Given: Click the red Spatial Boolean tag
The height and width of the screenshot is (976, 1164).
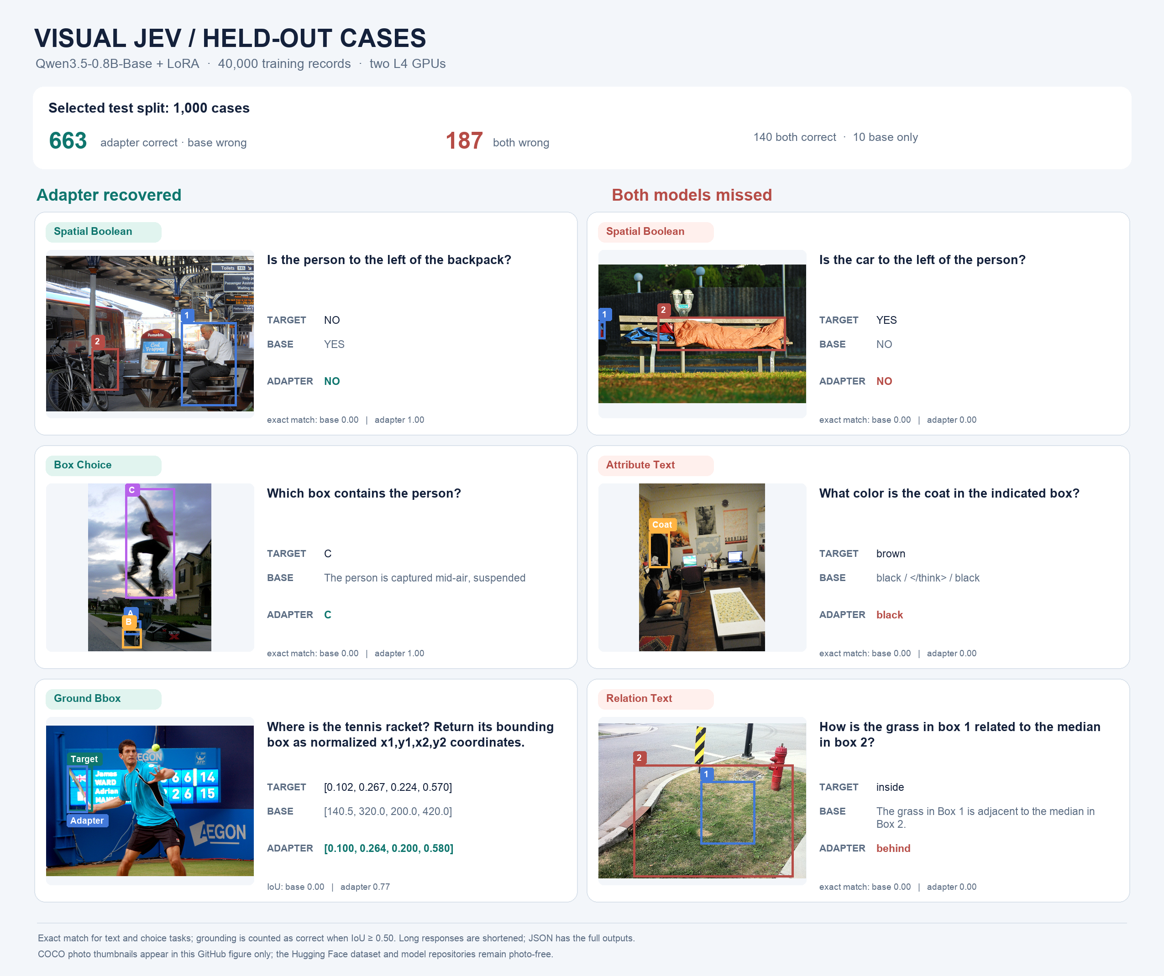Looking at the screenshot, I should click(655, 232).
